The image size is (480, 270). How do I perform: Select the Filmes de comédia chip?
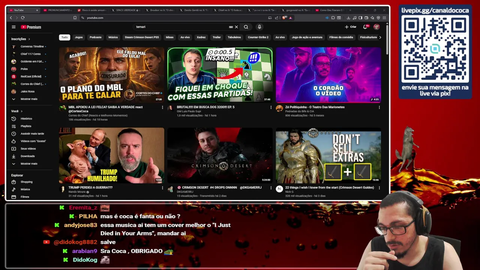341,37
